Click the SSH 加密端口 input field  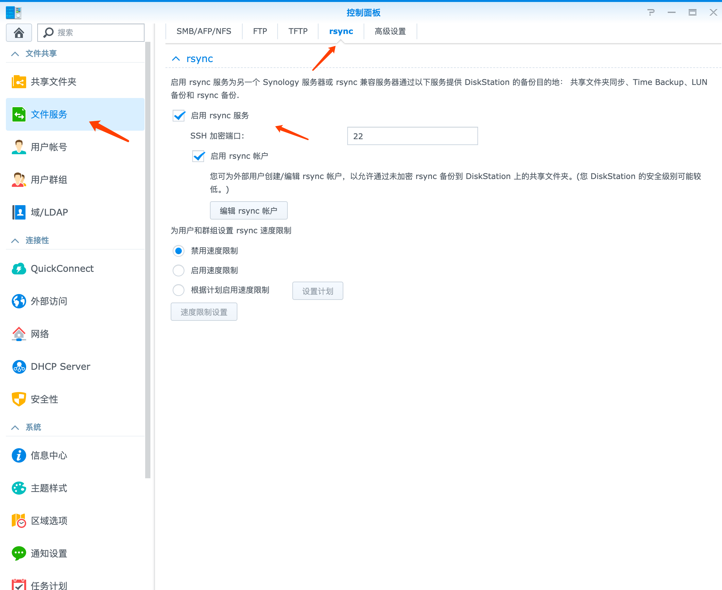point(412,136)
